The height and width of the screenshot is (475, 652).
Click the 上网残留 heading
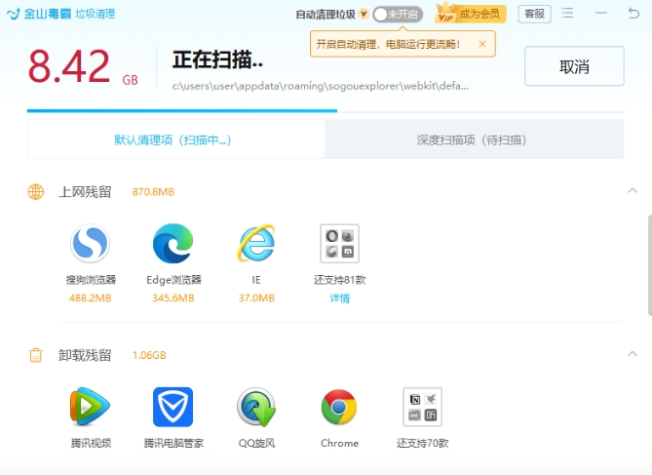pos(85,192)
